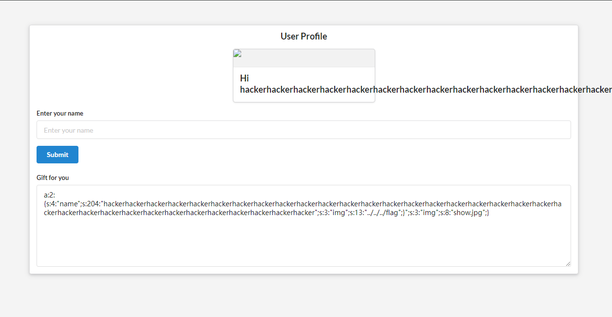The image size is (612, 317).
Task: Click "a:2:" at the start of the textarea
Action: click(x=49, y=195)
